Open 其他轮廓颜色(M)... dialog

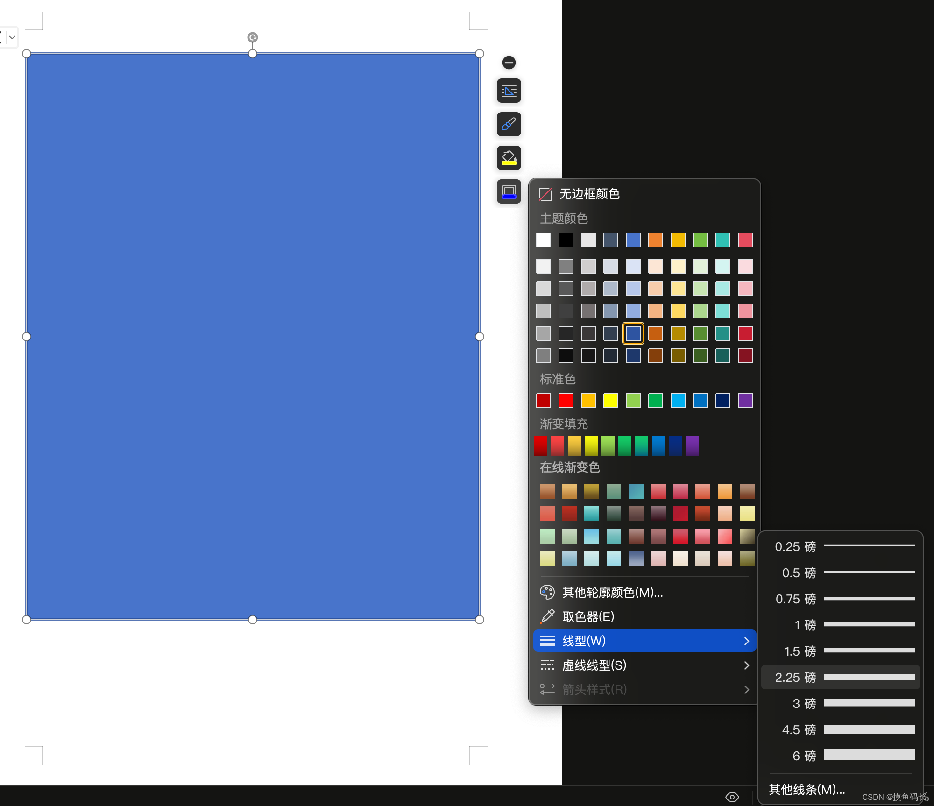(644, 592)
